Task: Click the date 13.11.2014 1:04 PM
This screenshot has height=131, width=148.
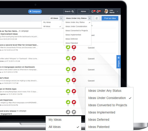Action: tap(16, 94)
